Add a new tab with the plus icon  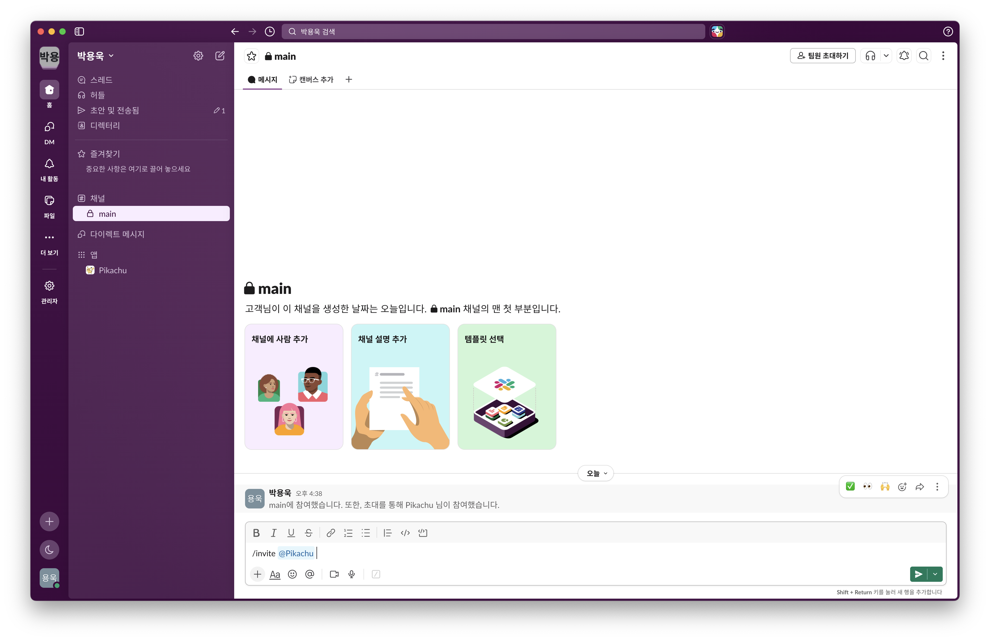click(349, 80)
